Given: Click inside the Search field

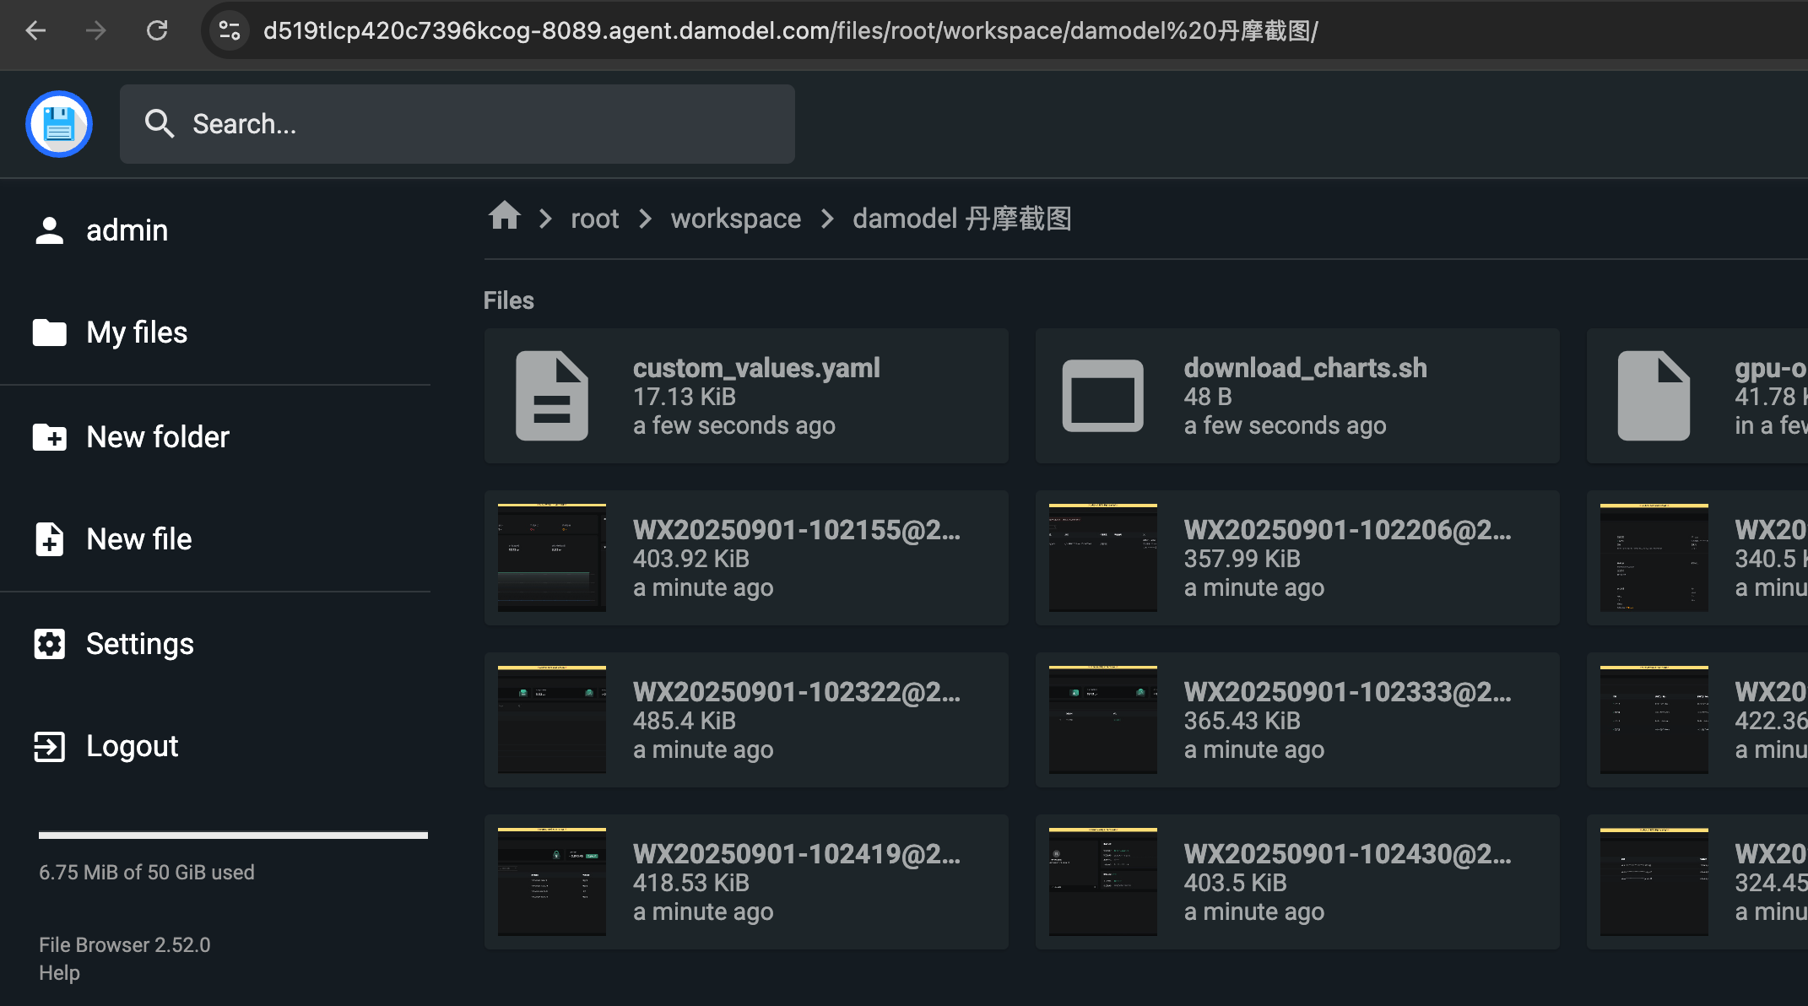Looking at the screenshot, I should 457,123.
